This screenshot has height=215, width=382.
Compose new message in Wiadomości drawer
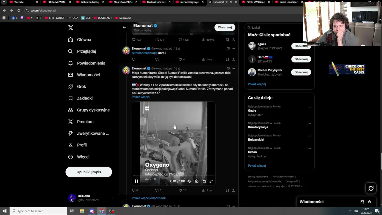[x=362, y=202]
